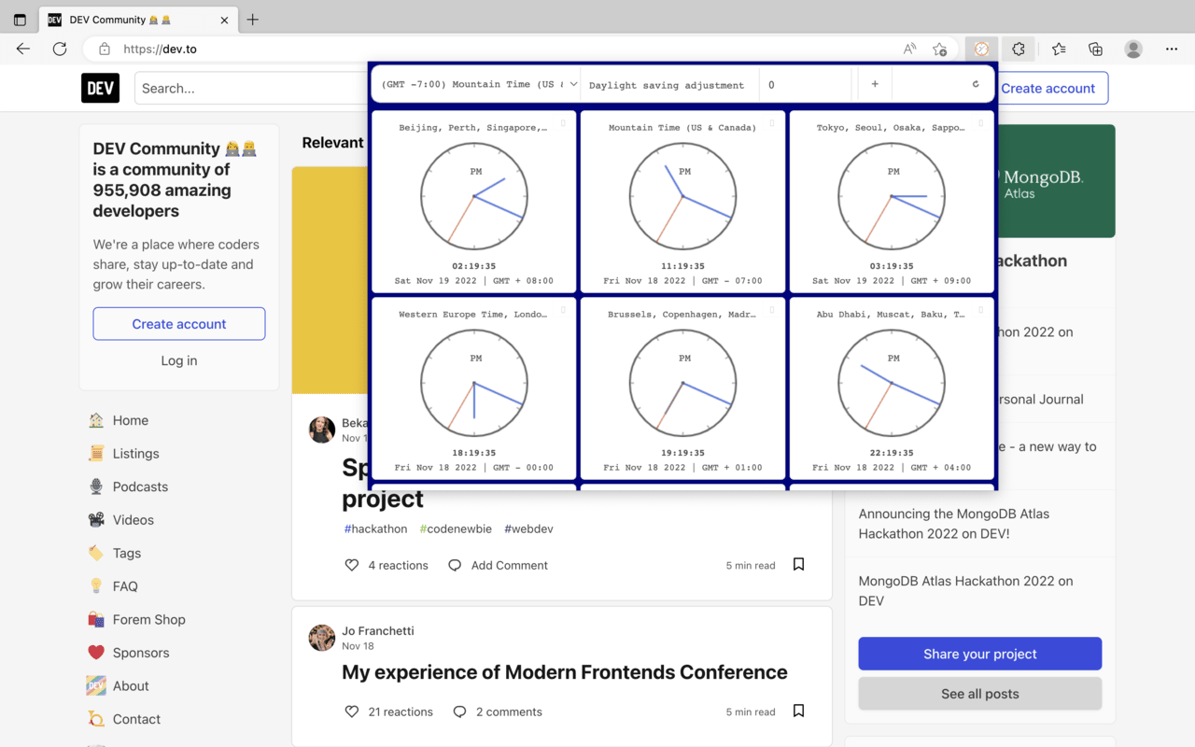
Task: Click the Share your project button
Action: [979, 654]
